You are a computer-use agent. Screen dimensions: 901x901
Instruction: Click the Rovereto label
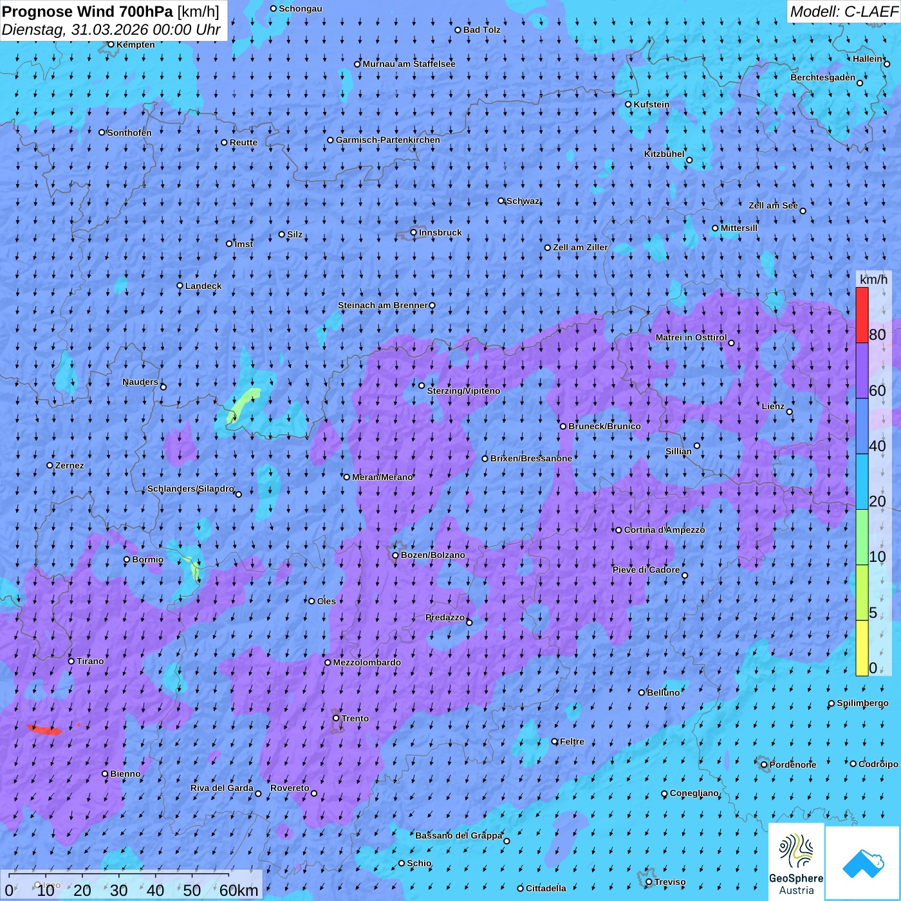coord(290,788)
